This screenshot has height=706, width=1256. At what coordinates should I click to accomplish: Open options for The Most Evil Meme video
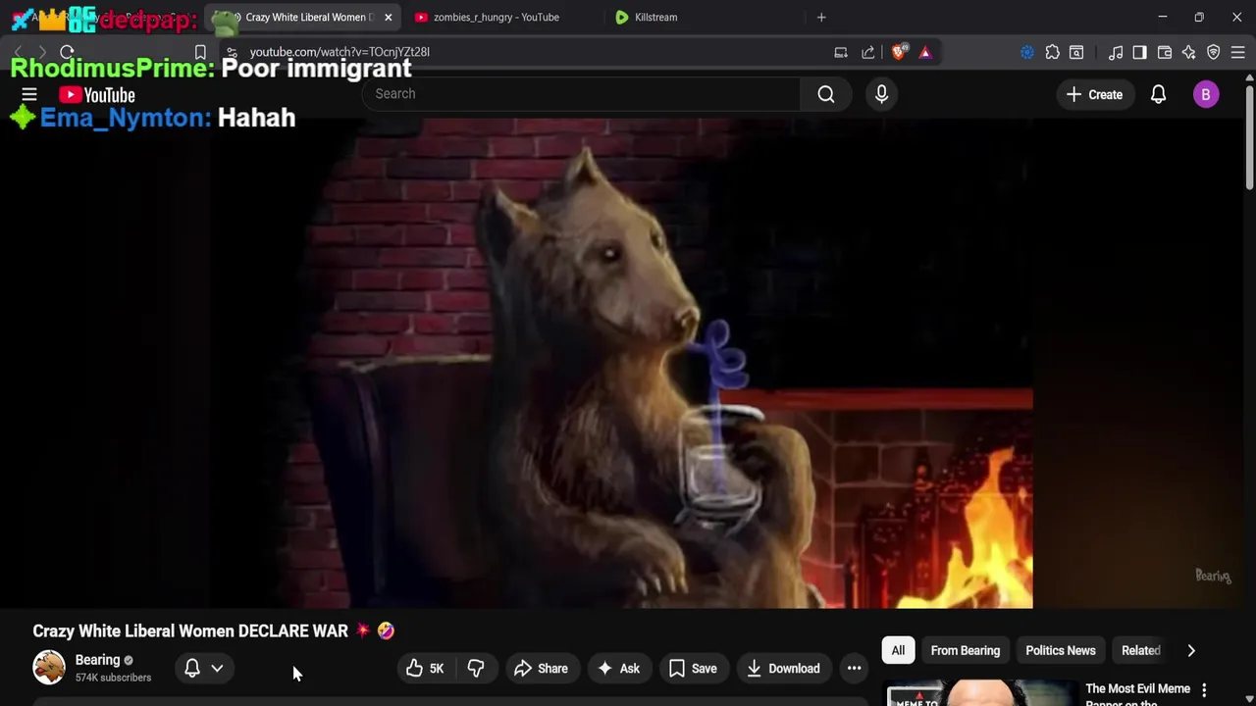coord(1204,690)
